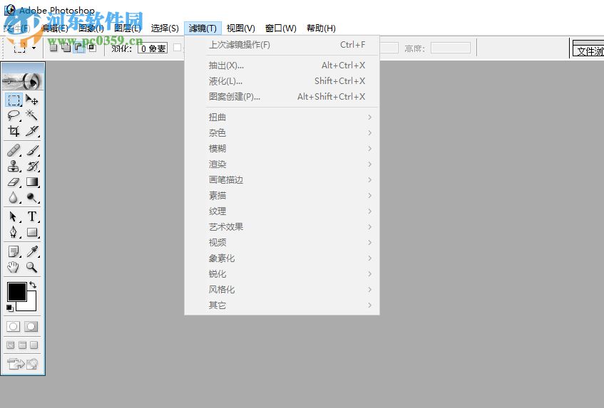Choose 液化(L)... from filter menu
The image size is (604, 408).
tap(282, 81)
